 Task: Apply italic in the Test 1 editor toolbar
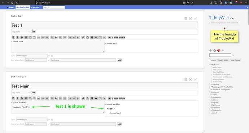[18, 37]
